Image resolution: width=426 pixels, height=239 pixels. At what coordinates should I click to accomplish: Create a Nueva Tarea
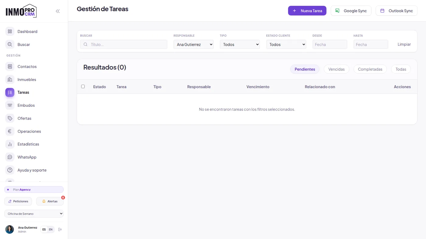click(x=307, y=11)
